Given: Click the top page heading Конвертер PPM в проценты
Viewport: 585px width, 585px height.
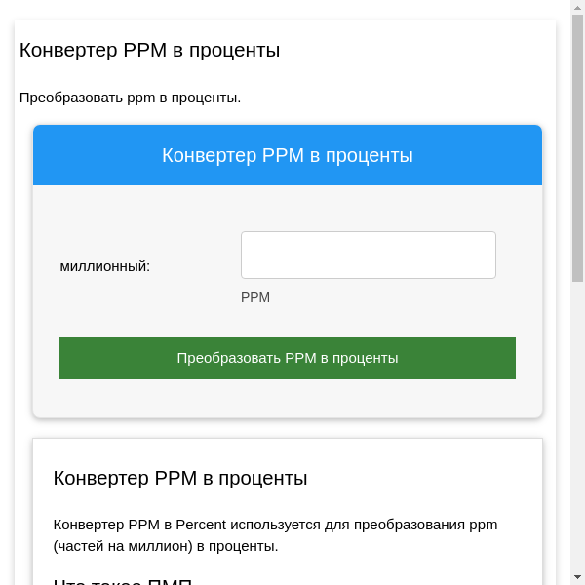Looking at the screenshot, I should 149,50.
